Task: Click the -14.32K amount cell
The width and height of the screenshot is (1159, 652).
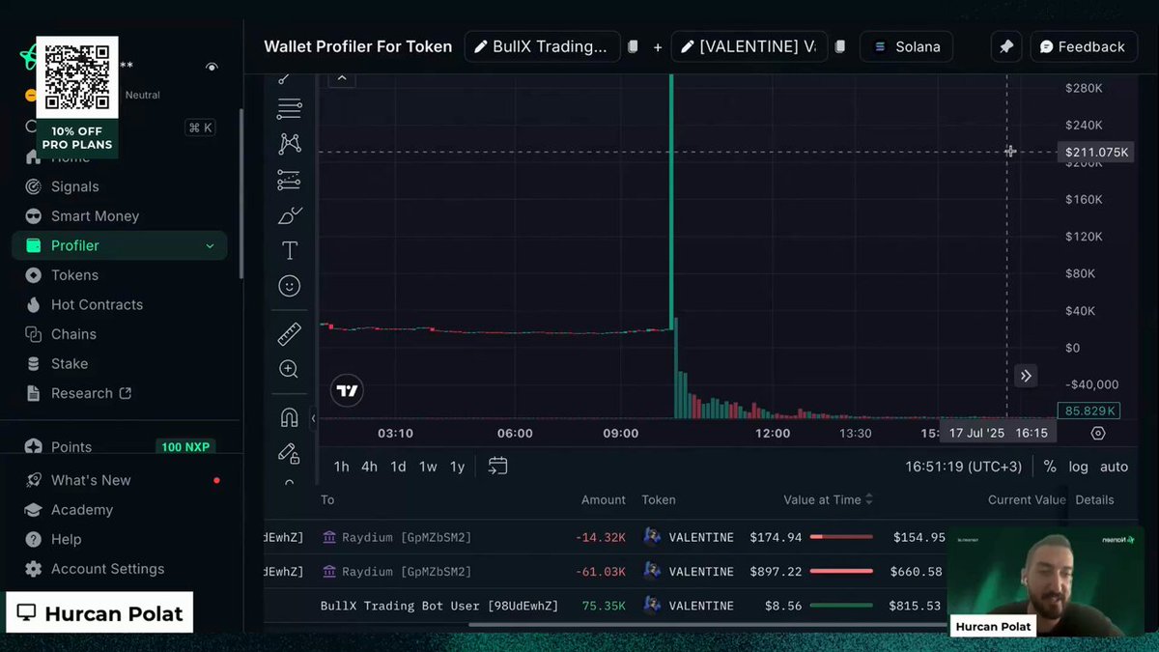Action: (x=600, y=537)
